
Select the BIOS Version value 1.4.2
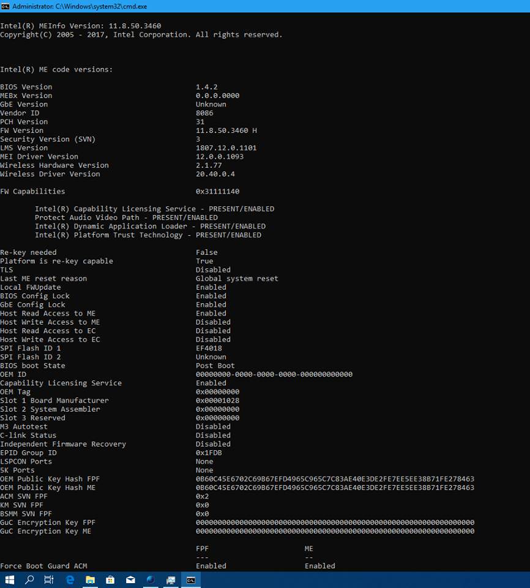[206, 86]
